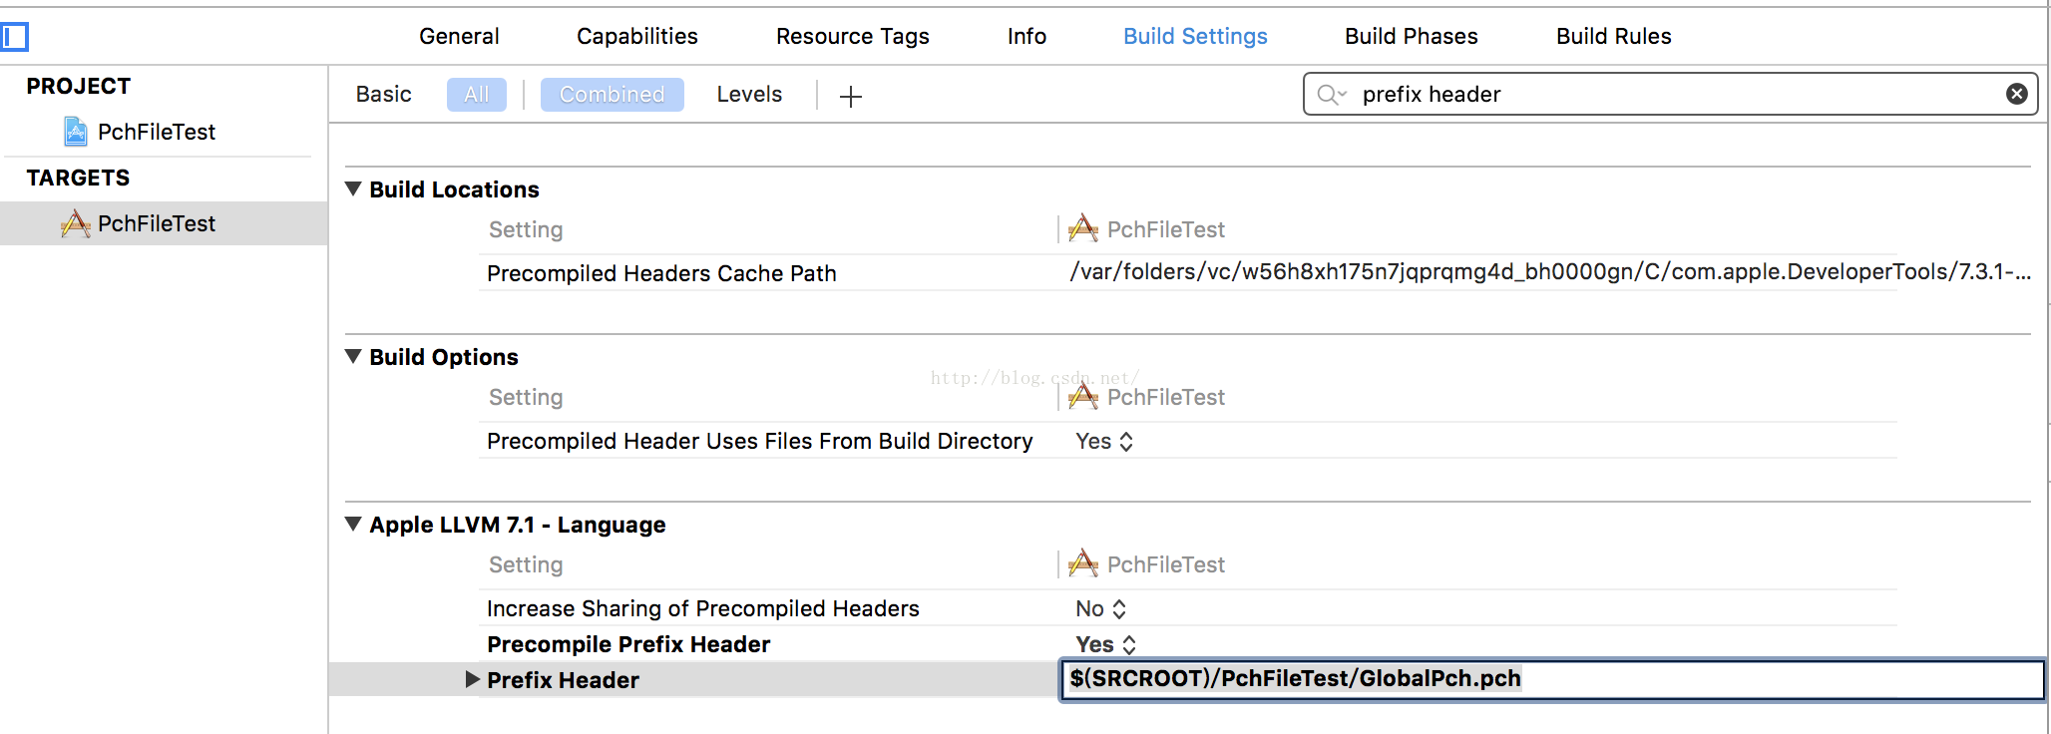Open No dropdown for Increase Sharing of Precompiled Headers
The height and width of the screenshot is (734, 2051).
(1101, 608)
